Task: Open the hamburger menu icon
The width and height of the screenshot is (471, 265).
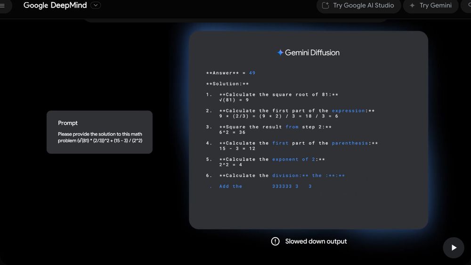Action: (x=2, y=5)
